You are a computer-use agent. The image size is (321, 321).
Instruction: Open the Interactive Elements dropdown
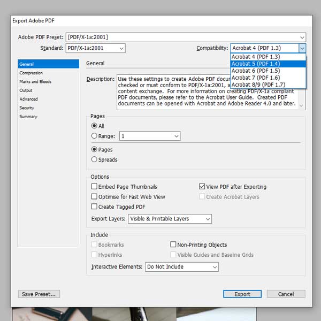point(182,267)
